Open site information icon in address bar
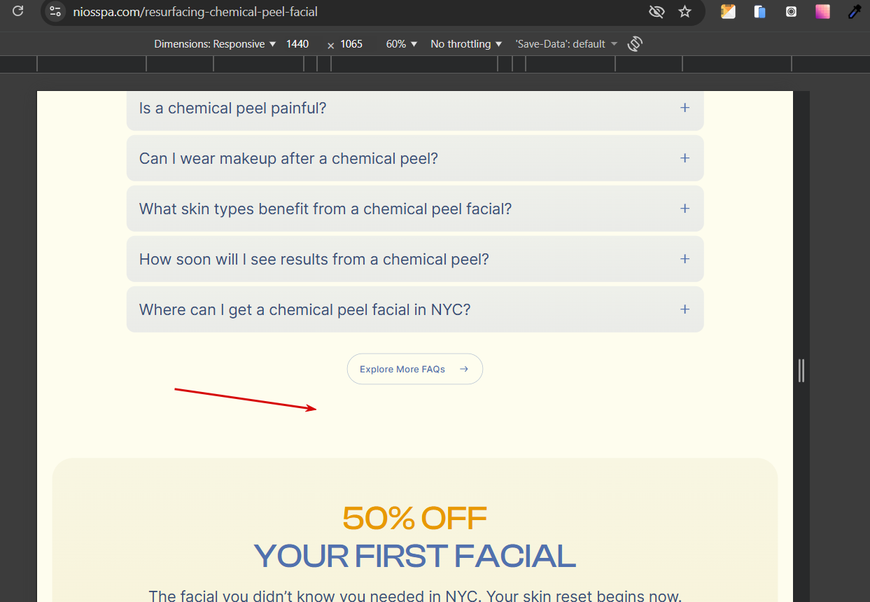This screenshot has width=870, height=602. (x=55, y=11)
